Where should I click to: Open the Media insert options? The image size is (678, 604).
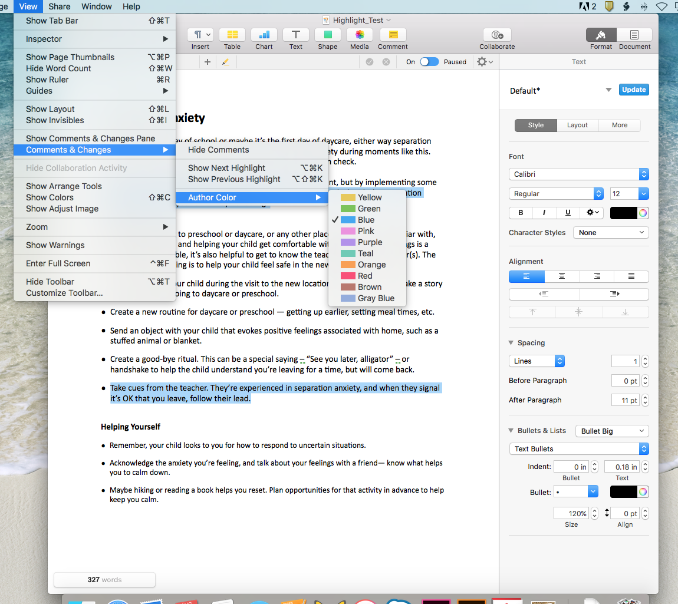(359, 36)
